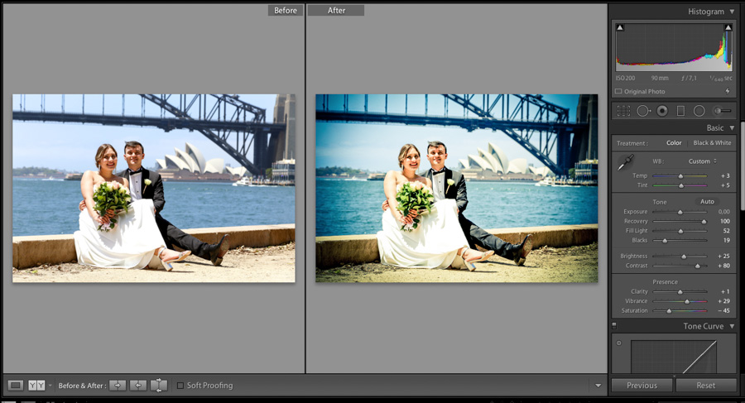Click the Before photo preview

point(153,188)
